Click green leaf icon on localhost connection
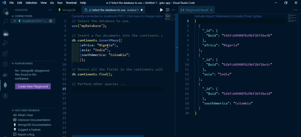This screenshot has height=137, width=301. point(20,21)
